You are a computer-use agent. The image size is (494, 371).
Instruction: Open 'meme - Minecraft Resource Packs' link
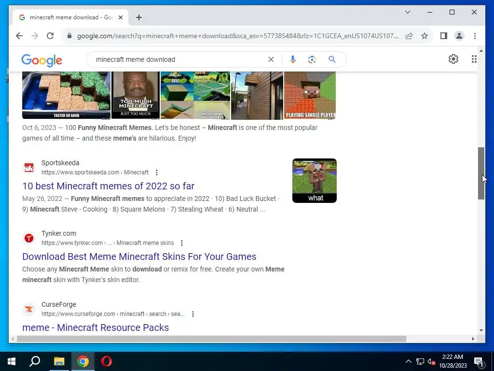pyautogui.click(x=96, y=328)
